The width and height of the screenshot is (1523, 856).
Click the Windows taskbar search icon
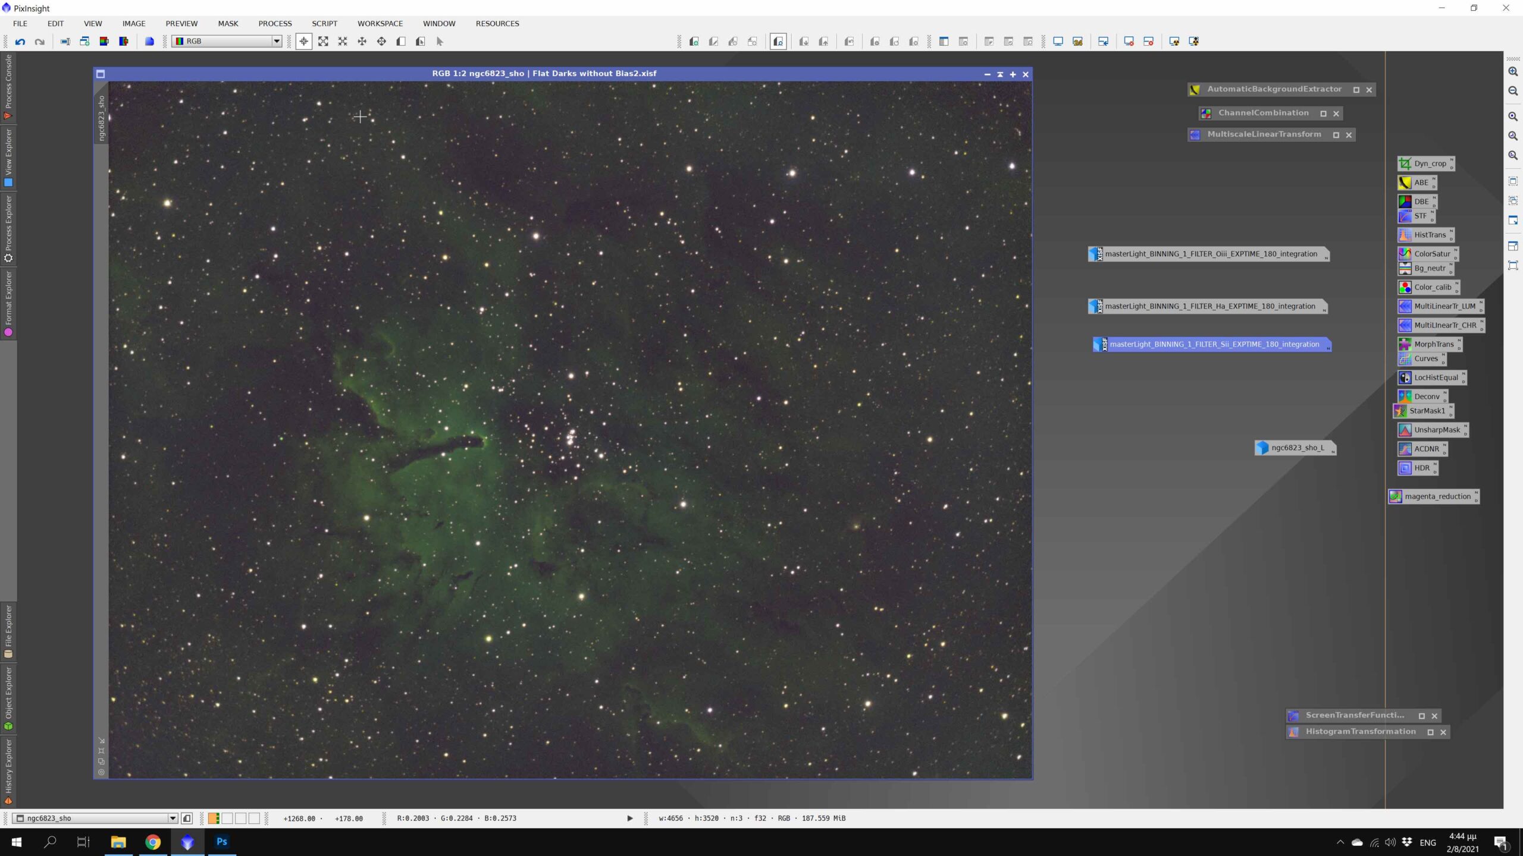coord(51,842)
